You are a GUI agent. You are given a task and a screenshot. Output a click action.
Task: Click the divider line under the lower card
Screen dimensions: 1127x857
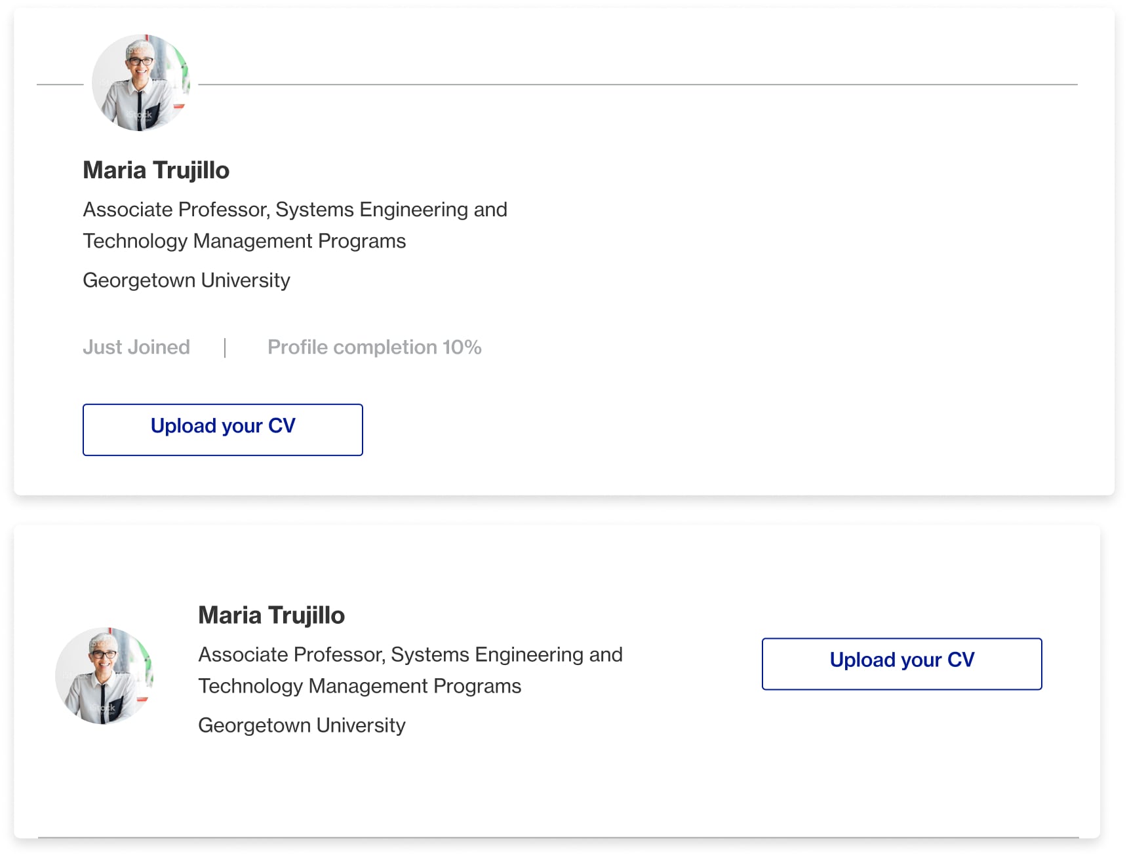point(557,837)
